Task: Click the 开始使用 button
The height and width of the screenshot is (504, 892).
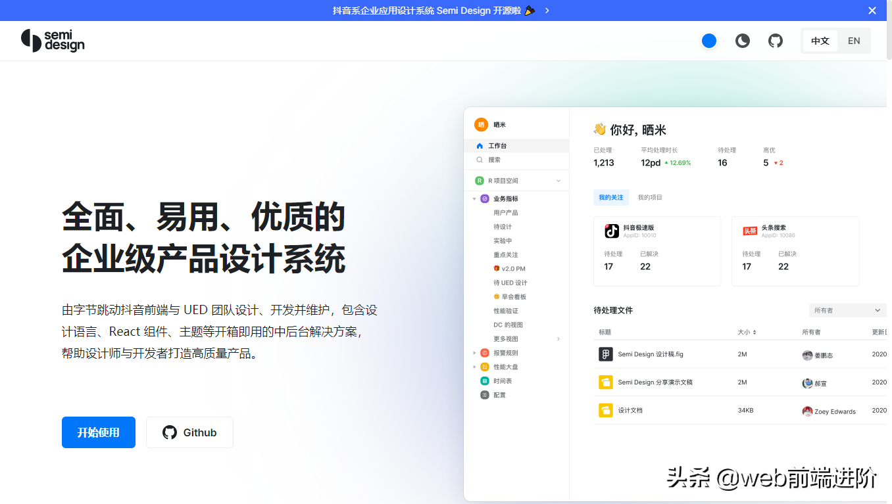Action: (99, 432)
